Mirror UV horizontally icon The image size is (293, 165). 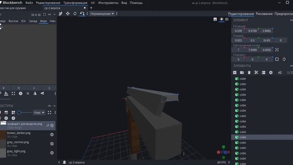pos(35,93)
